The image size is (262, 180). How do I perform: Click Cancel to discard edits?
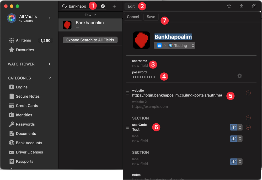[133, 17]
